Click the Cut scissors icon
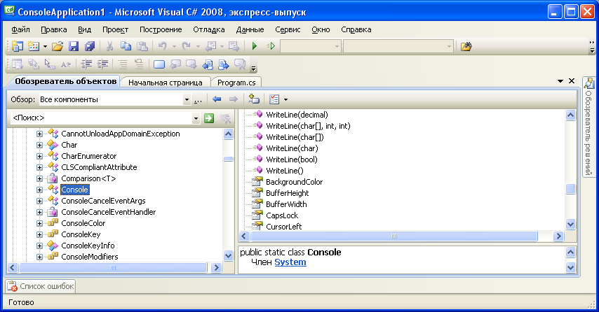Screen dimensions: 599x312 (x=109, y=46)
